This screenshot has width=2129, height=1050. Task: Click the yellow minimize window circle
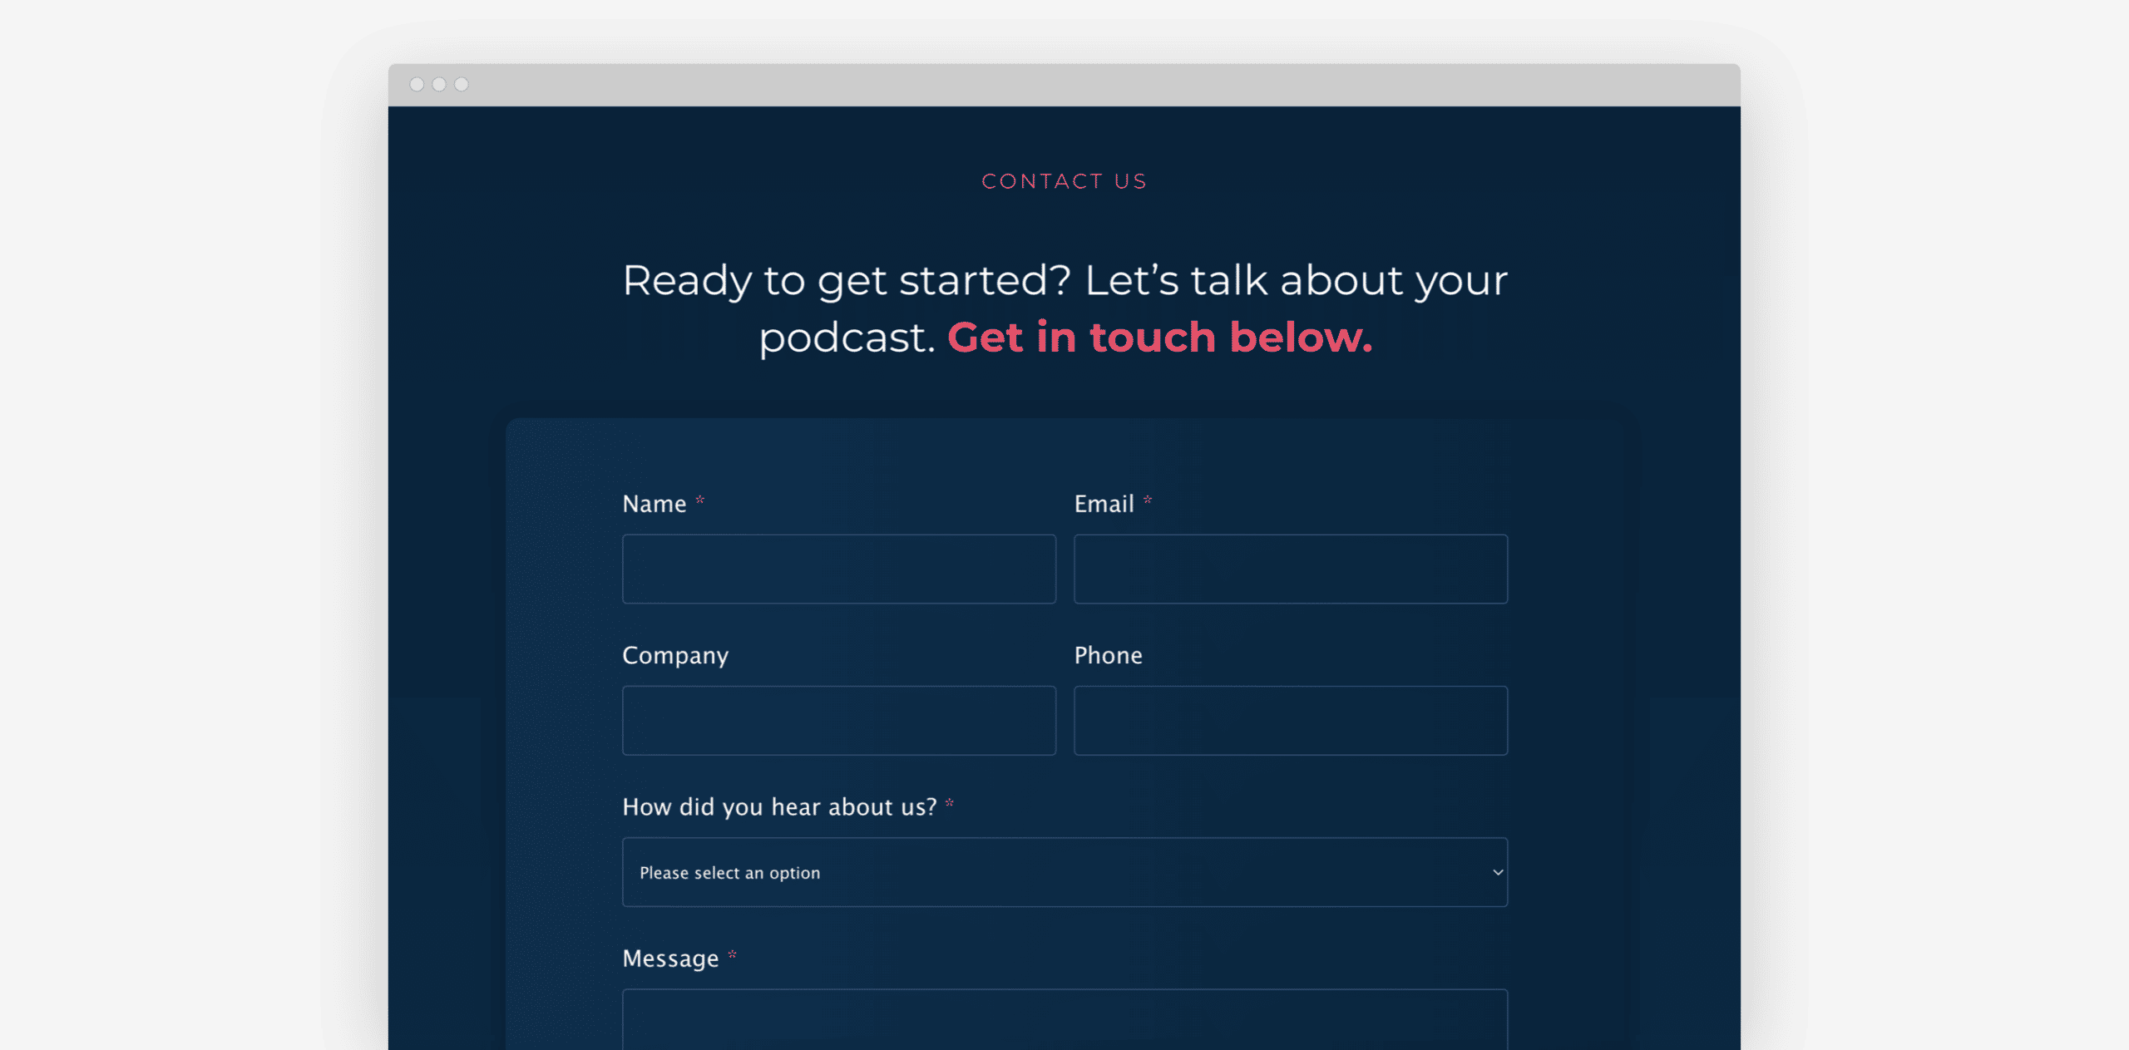coord(439,85)
